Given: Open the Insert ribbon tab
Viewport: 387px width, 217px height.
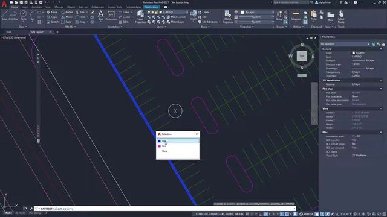Looking at the screenshot, I should [x=25, y=7].
